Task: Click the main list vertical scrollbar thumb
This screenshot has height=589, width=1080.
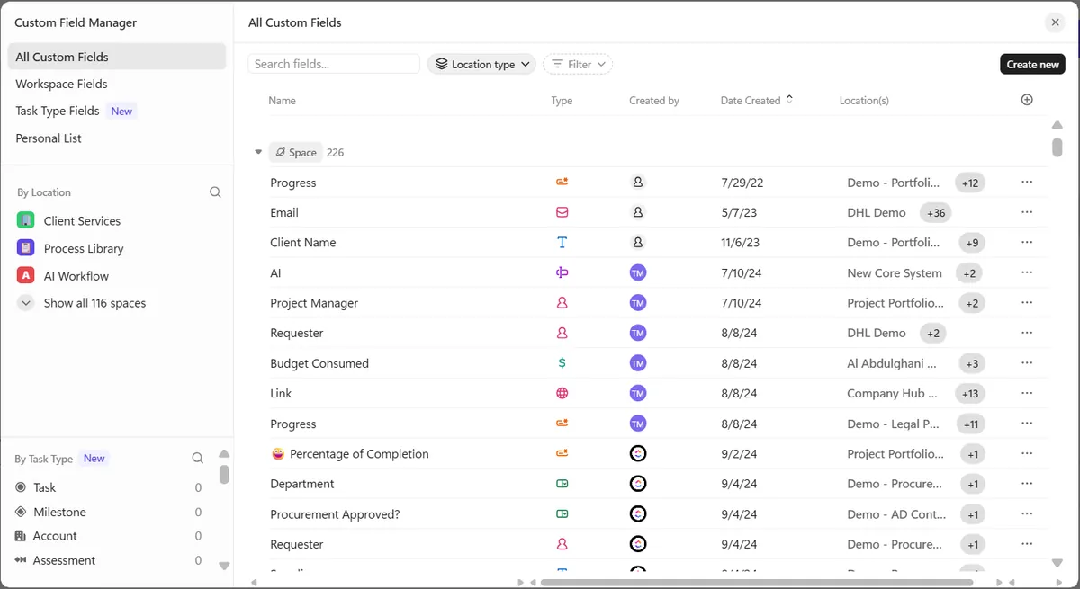Action: click(x=1057, y=147)
